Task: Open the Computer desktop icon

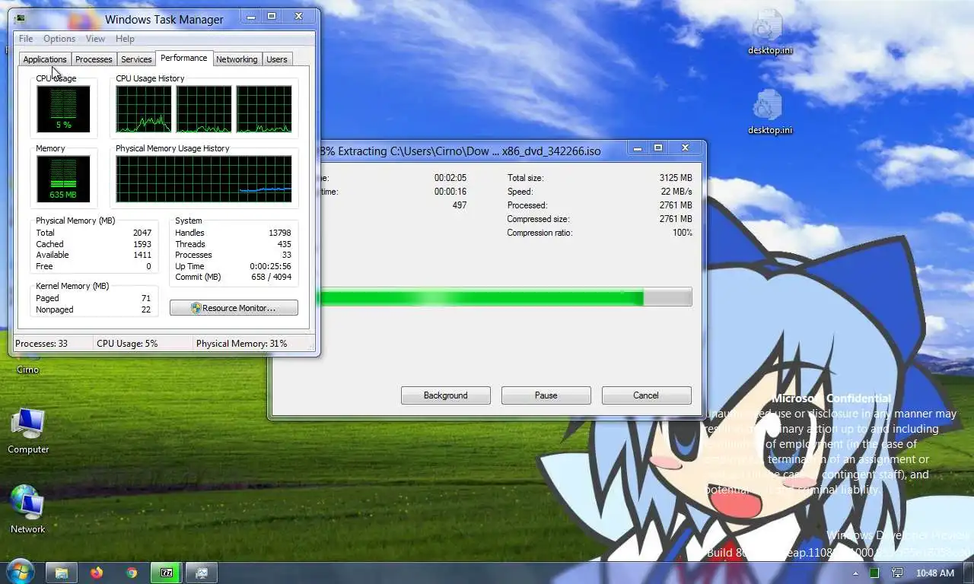Action: tap(28, 431)
